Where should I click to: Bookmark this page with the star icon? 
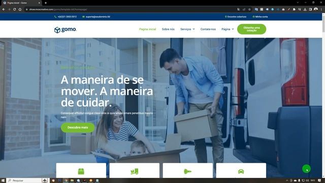point(249,9)
